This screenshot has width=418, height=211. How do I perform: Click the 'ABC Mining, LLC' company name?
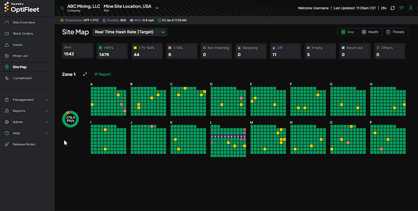84,6
